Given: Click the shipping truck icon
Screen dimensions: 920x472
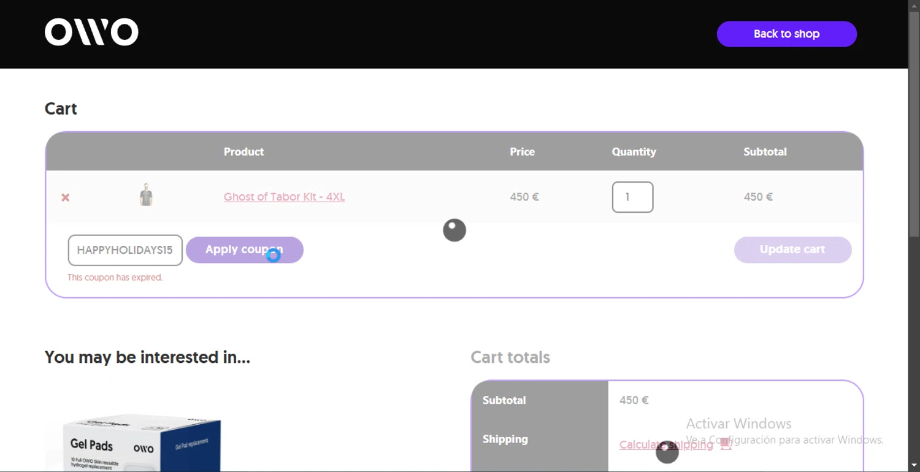Looking at the screenshot, I should click(726, 444).
